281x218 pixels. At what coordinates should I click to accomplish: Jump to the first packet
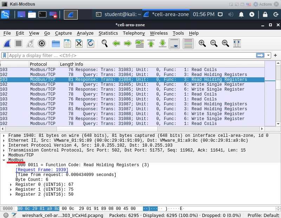click(x=151, y=43)
